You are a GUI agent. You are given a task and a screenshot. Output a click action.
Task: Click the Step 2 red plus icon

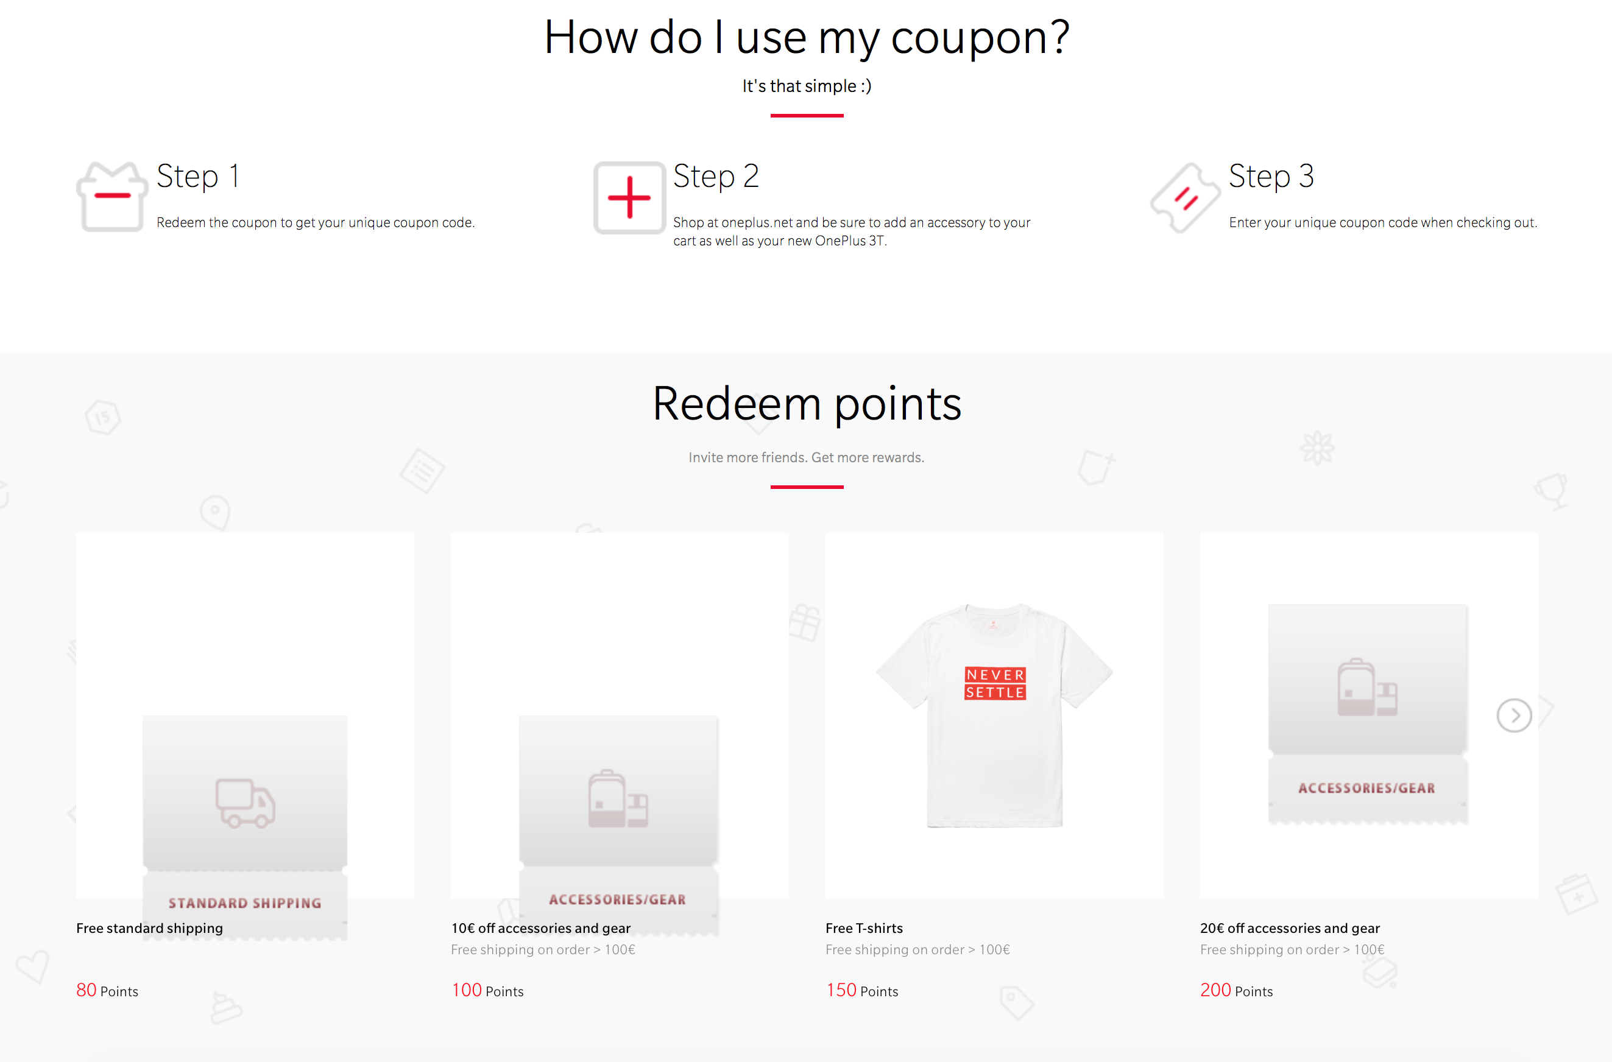click(629, 198)
